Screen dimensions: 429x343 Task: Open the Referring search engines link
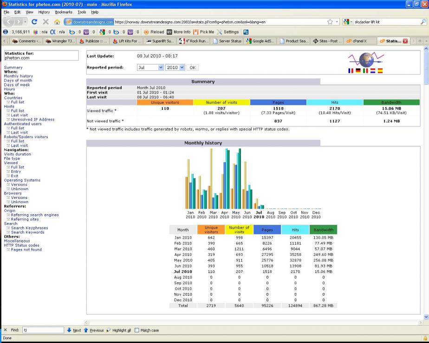click(35, 215)
